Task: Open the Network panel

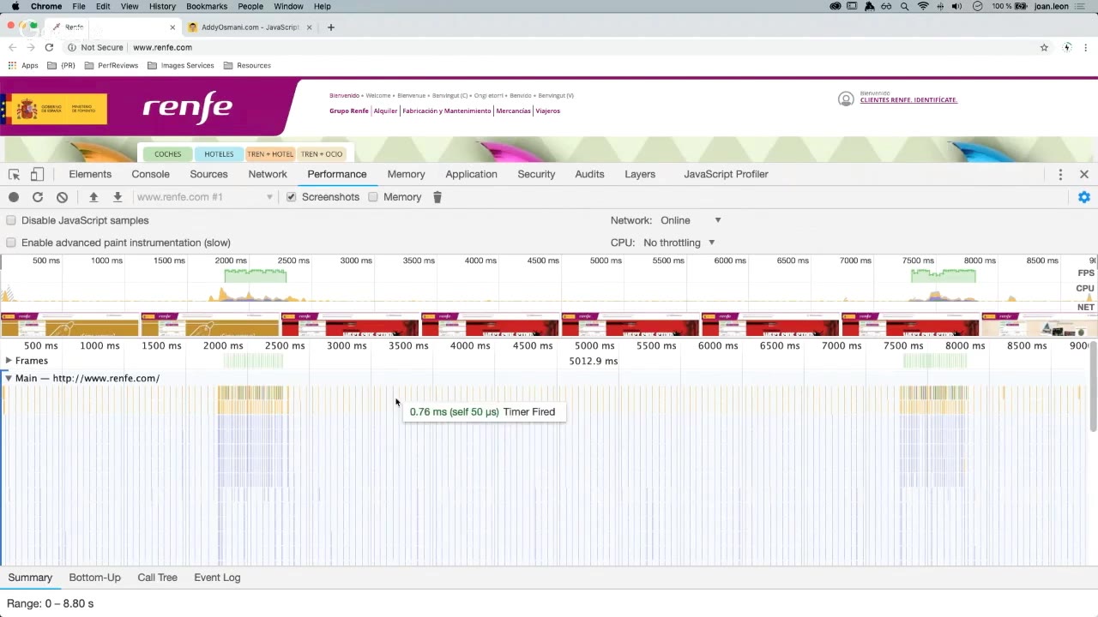Action: 268,174
